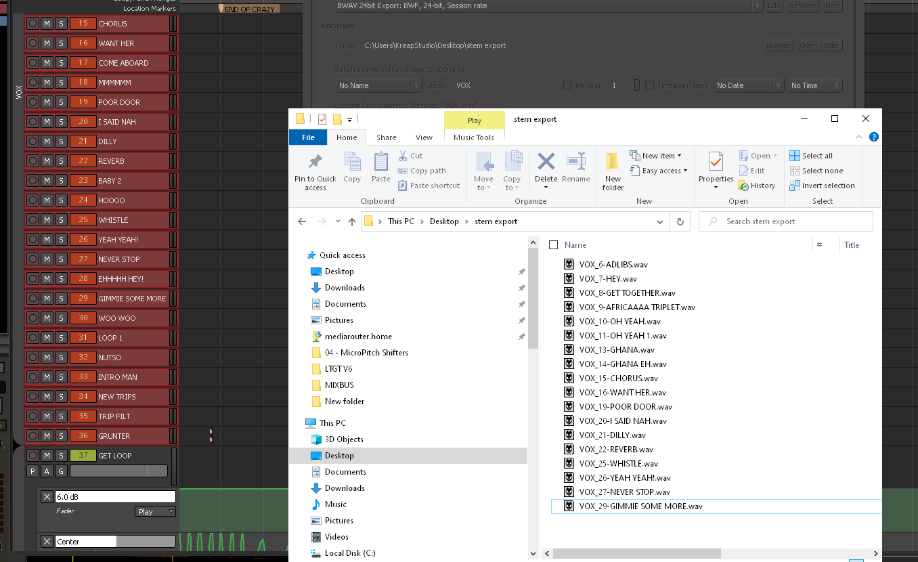This screenshot has width=918, height=562.
Task: Solo the GRUNTER track
Action: [x=61, y=436]
